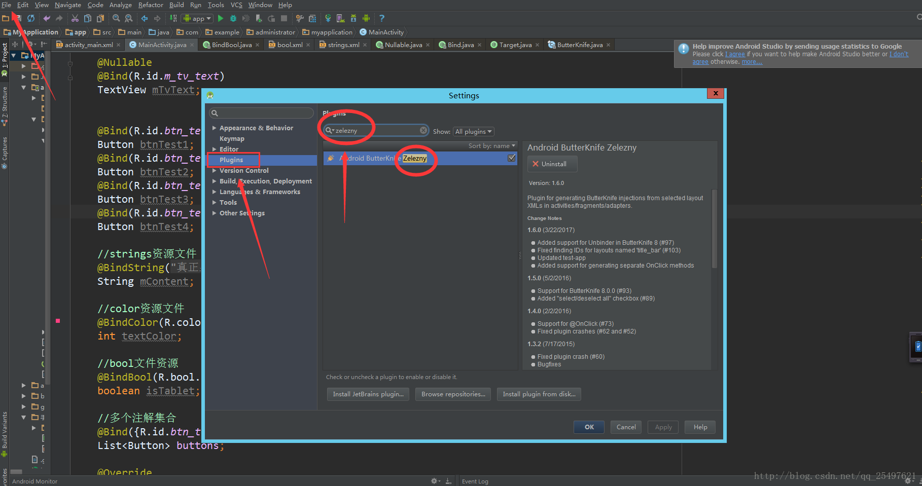Click the Undo arrow in toolbar
The width and height of the screenshot is (922, 486).
coord(47,18)
